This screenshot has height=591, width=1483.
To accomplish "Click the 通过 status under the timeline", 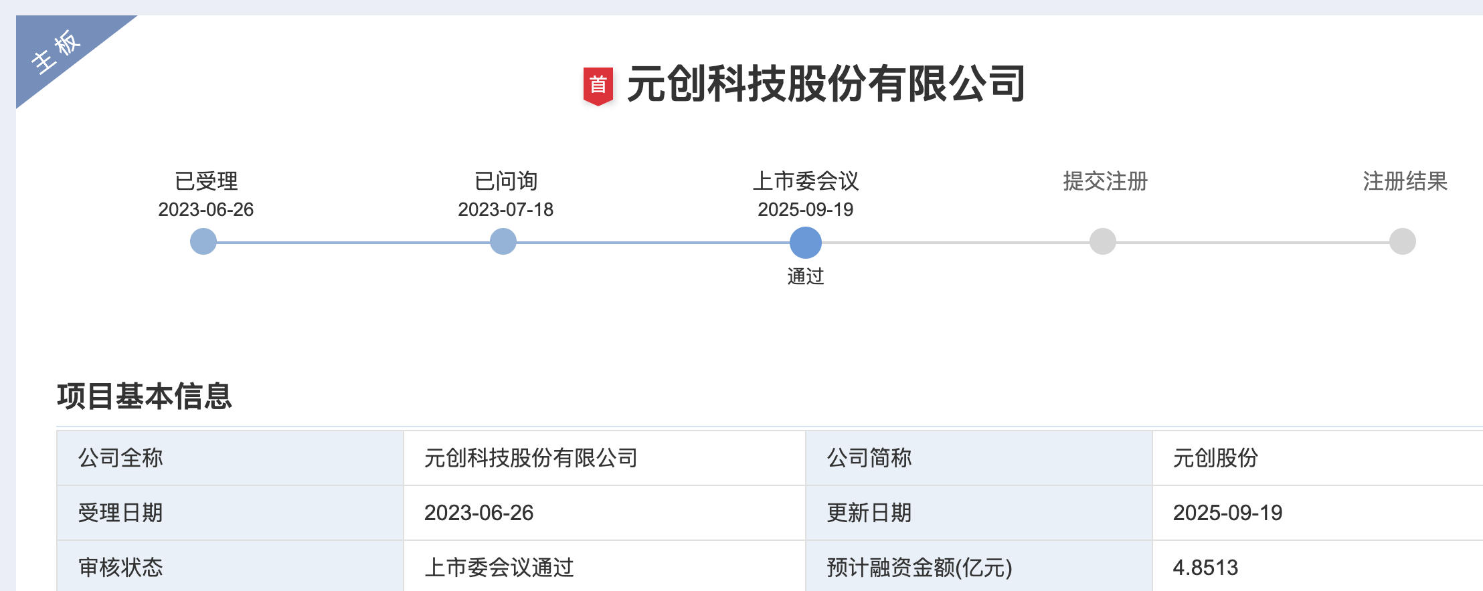I will point(805,276).
